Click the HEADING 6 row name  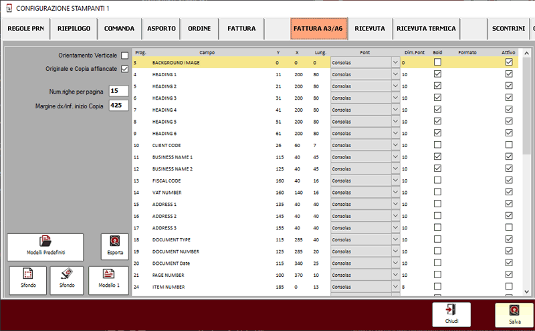165,134
